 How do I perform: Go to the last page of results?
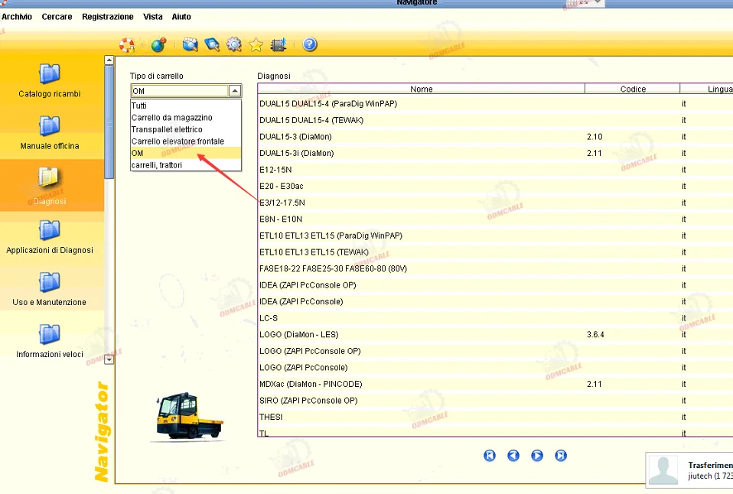point(561,456)
